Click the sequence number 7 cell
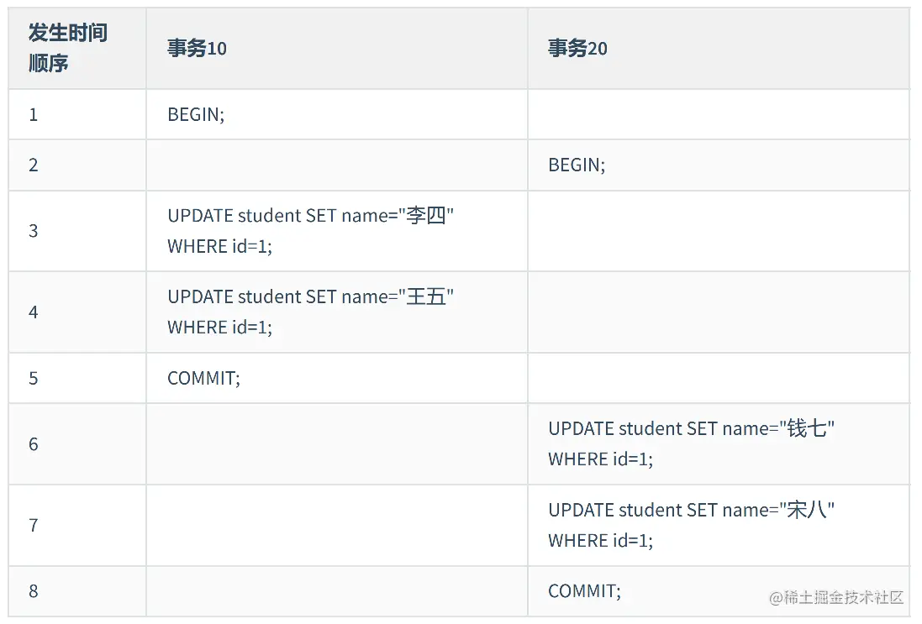 (x=34, y=526)
